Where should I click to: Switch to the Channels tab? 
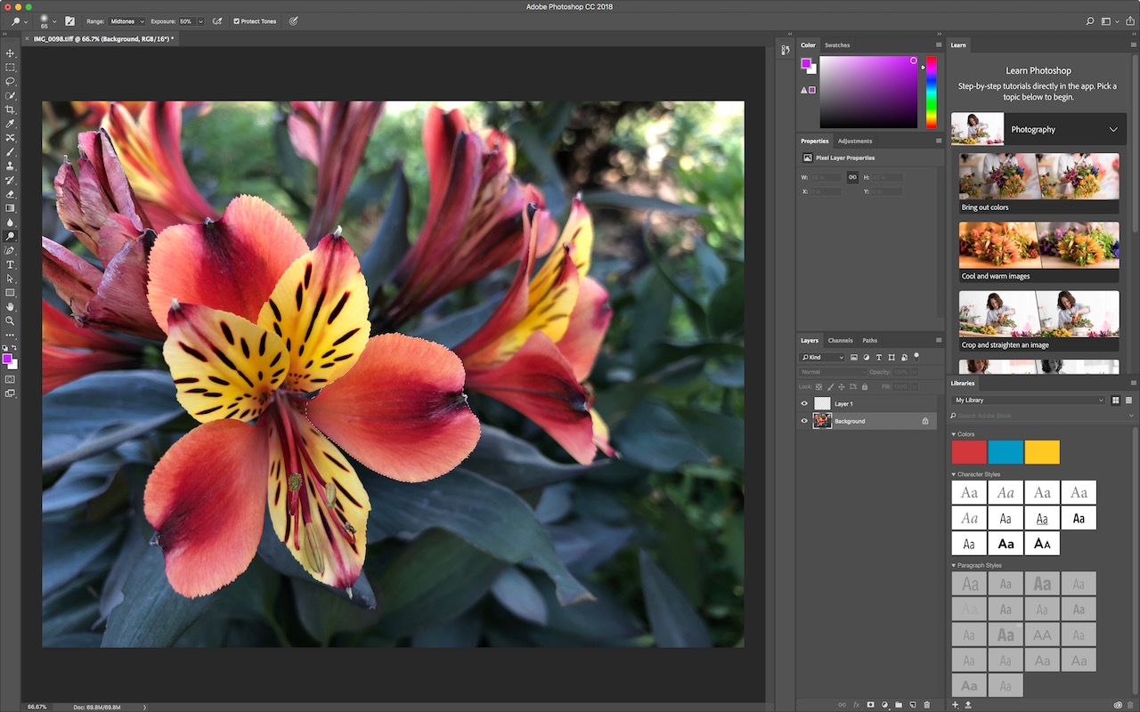click(840, 340)
